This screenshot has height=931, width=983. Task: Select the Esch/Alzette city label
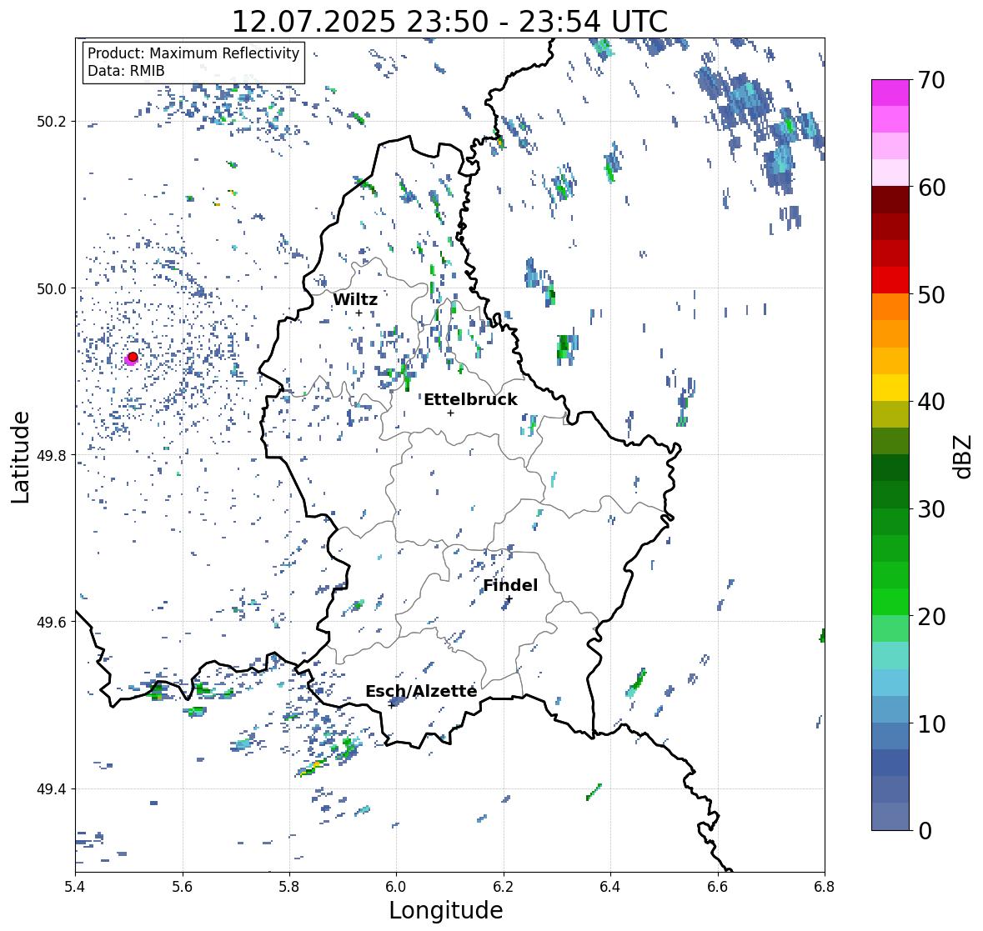point(421,691)
